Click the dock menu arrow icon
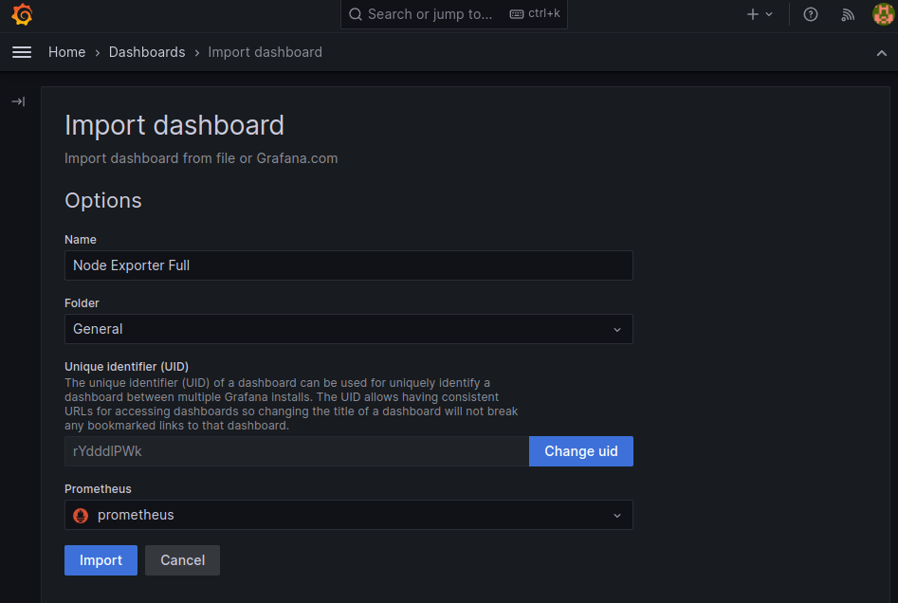This screenshot has height=603, width=898. point(18,101)
